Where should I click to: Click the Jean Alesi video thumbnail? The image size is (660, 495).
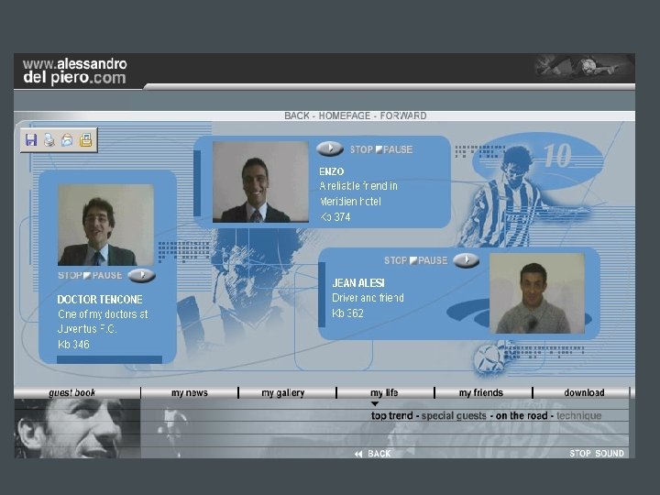coord(537,293)
